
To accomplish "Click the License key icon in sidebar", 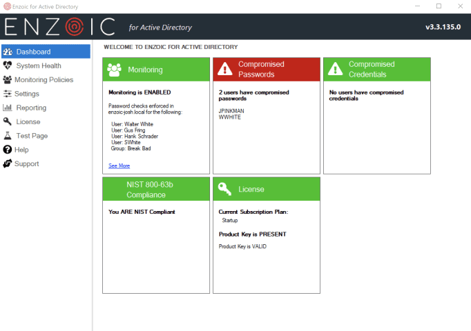I will click(x=8, y=122).
